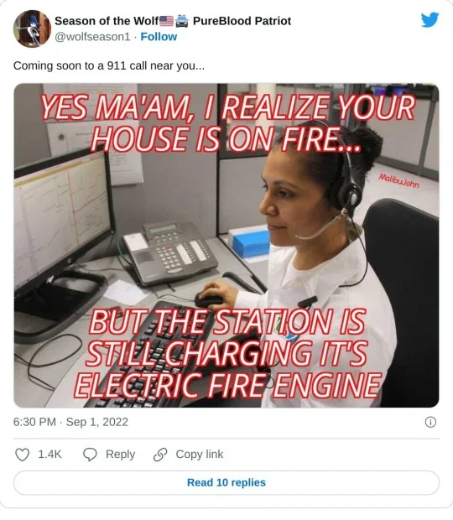Open the 6:30 PM Sep 1, 2022 timestamp
The image size is (453, 520).
70,422
